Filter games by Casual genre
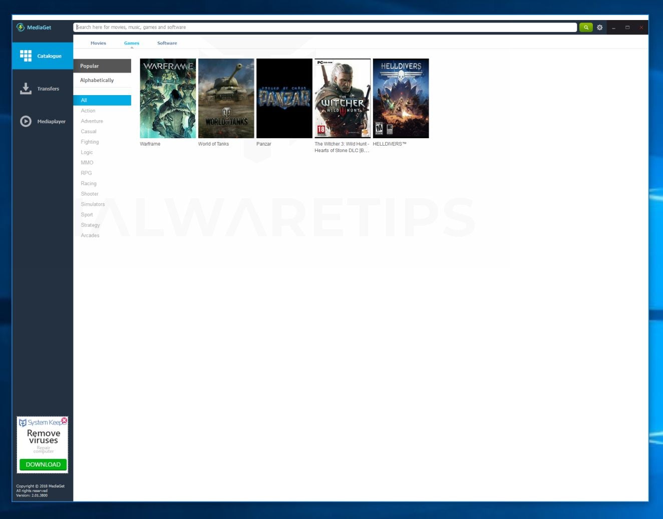The image size is (663, 519). (89, 132)
